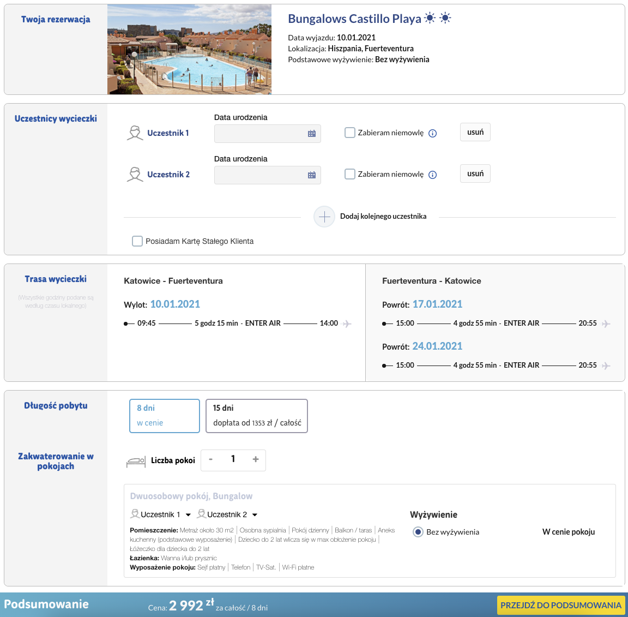Image resolution: width=628 pixels, height=617 pixels.
Task: Click the airplane icon on the 24.01.2021 return flight
Action: click(x=606, y=366)
